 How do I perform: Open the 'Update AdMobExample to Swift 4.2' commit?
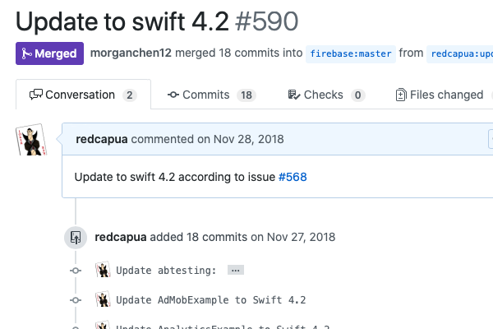tap(210, 299)
